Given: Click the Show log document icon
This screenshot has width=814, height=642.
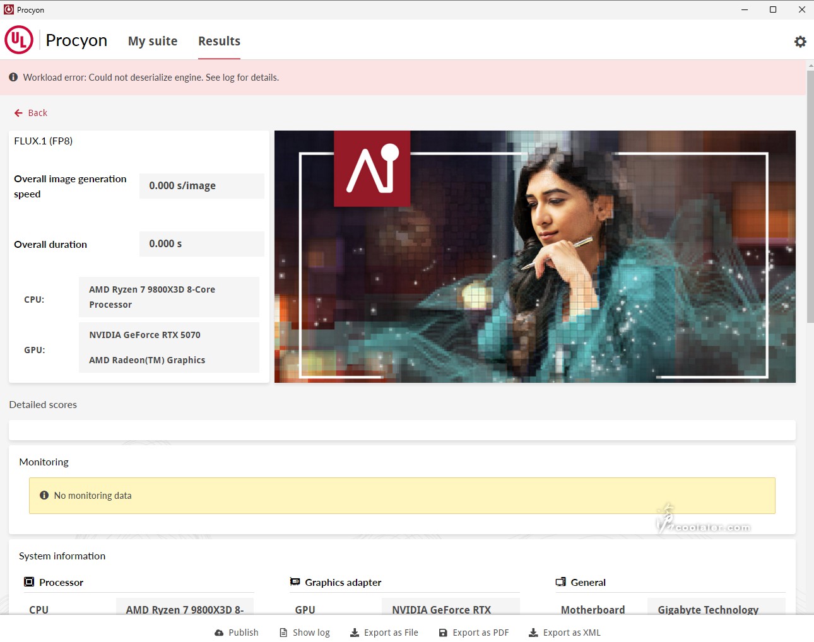Looking at the screenshot, I should pyautogui.click(x=283, y=633).
